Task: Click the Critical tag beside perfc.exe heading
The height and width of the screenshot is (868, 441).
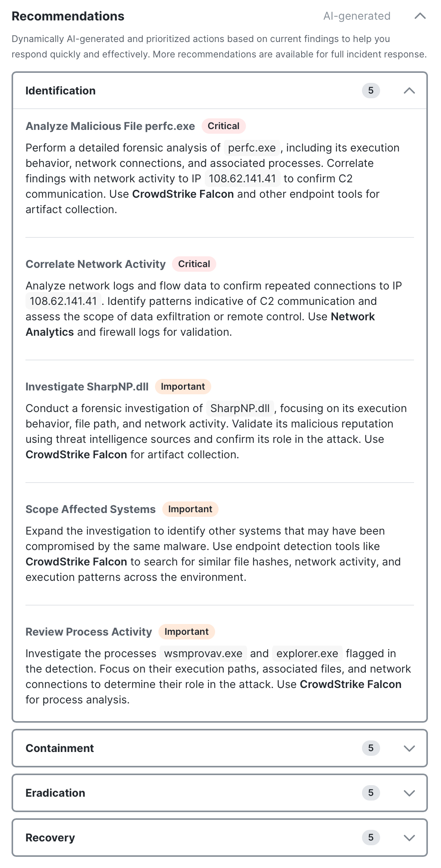Action: (224, 126)
